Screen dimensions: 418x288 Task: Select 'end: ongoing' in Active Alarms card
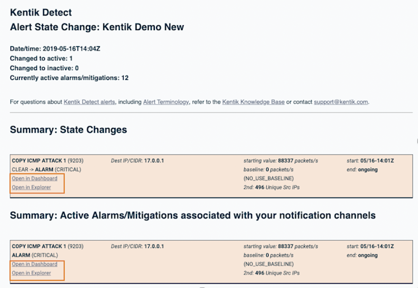point(362,255)
